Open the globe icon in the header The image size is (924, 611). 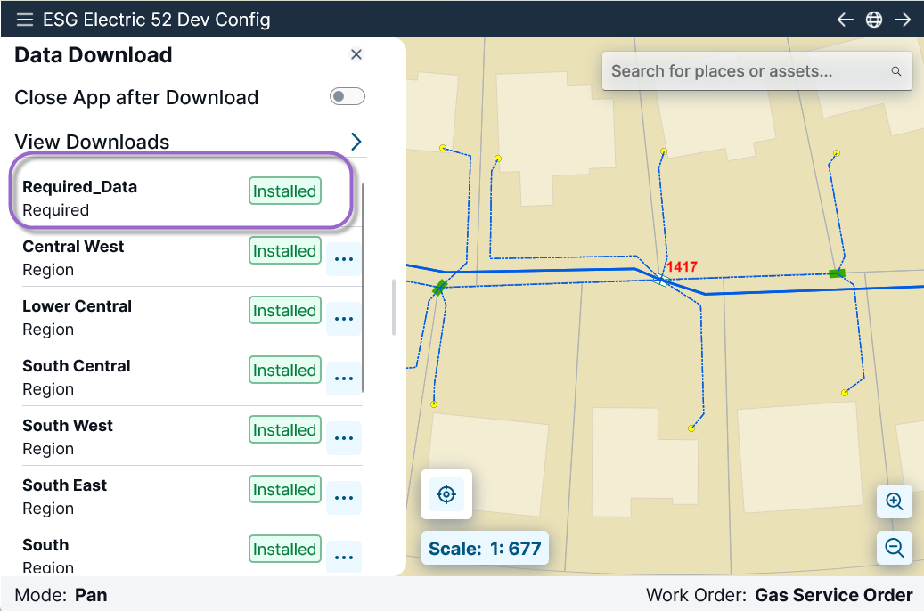[874, 20]
